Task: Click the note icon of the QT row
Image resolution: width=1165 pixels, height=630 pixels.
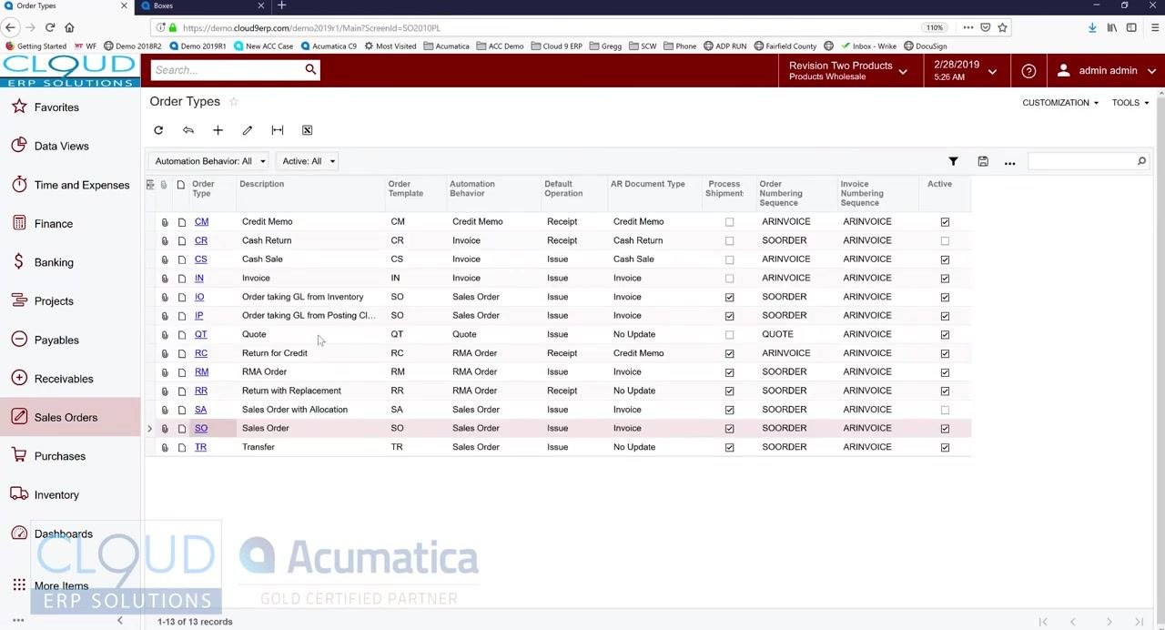Action: pyautogui.click(x=182, y=335)
